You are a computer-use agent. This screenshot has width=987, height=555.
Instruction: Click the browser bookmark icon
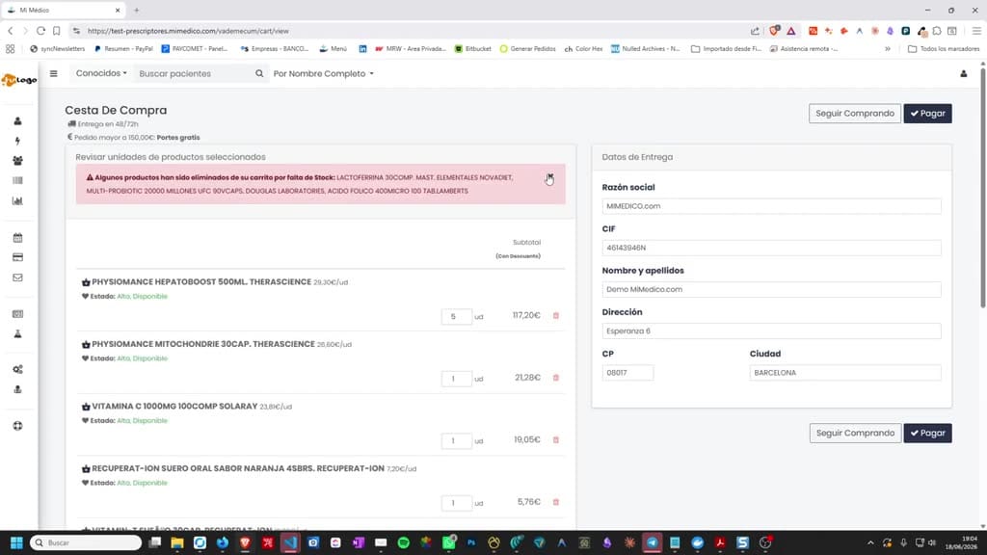pos(57,31)
